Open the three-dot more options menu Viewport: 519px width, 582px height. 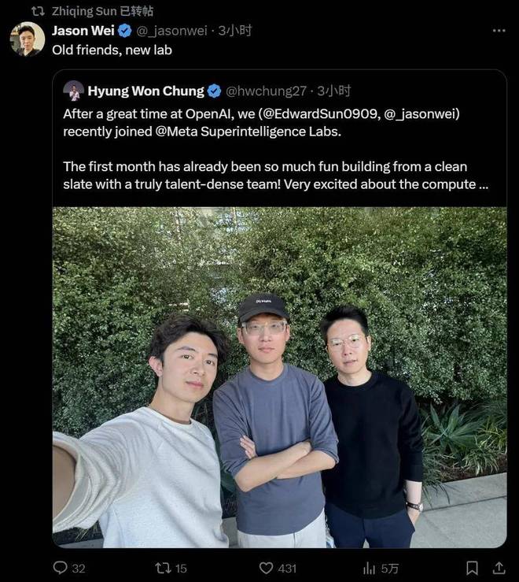499,31
